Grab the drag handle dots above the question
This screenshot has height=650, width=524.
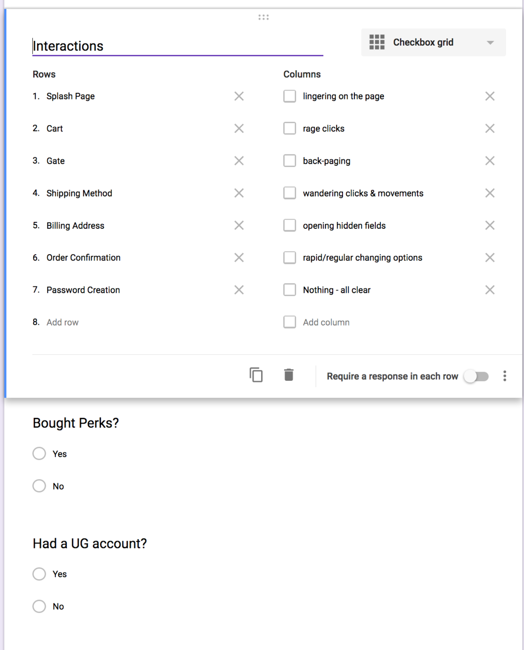coord(263,17)
